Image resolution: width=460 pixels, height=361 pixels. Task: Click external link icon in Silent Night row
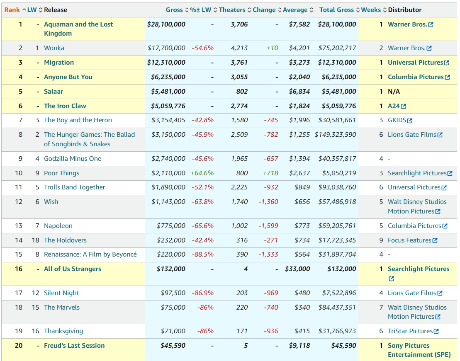[x=440, y=293]
